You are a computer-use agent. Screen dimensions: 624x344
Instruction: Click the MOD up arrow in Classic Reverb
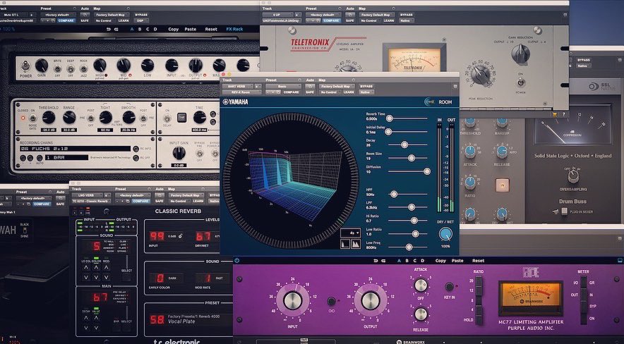(107, 268)
